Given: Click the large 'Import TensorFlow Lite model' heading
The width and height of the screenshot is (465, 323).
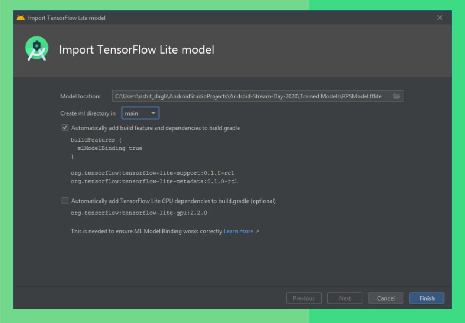Looking at the screenshot, I should pyautogui.click(x=137, y=49).
